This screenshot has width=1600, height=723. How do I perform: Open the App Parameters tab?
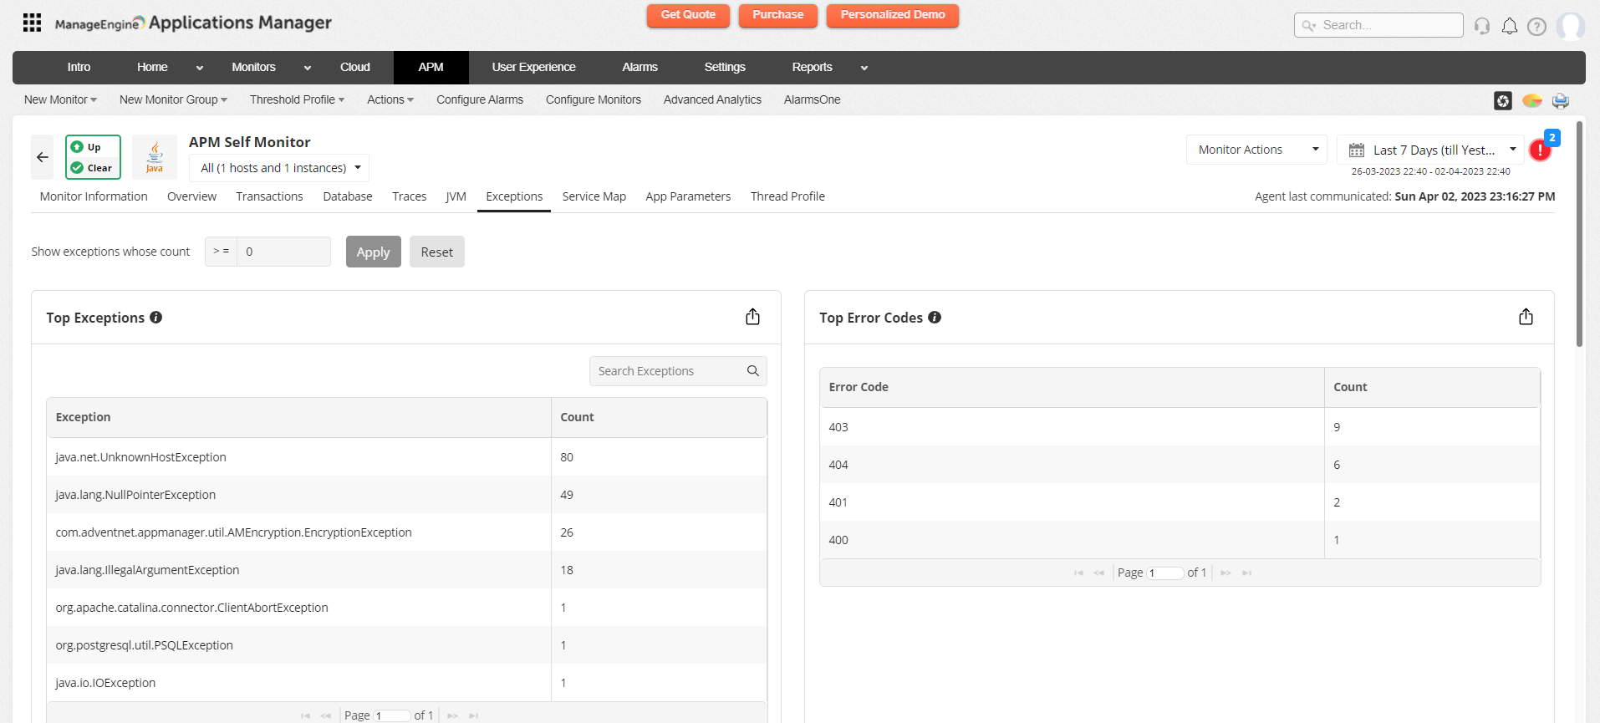click(x=688, y=196)
